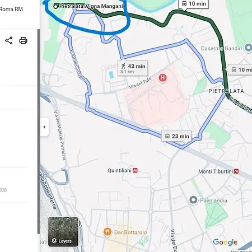Click the Caserma Gandin place marker
Screen dimensions: 252x252
point(248,48)
